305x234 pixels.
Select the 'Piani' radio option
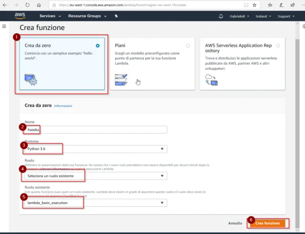tap(188, 46)
